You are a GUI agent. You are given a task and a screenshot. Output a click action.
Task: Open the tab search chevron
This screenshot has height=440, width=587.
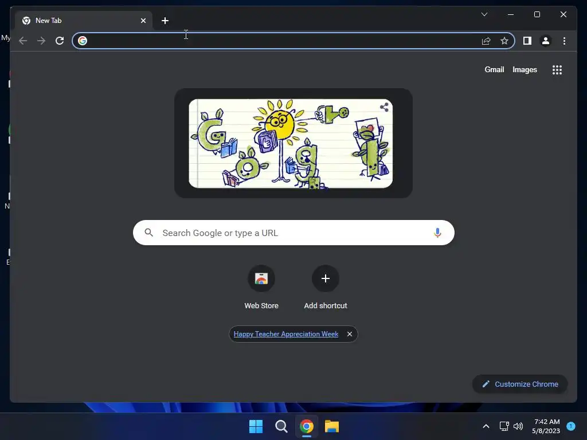pos(484,14)
